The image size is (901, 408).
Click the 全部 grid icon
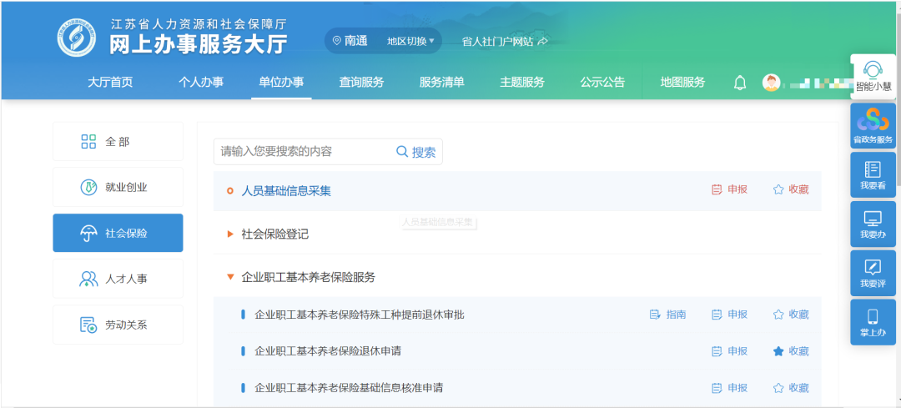[88, 141]
